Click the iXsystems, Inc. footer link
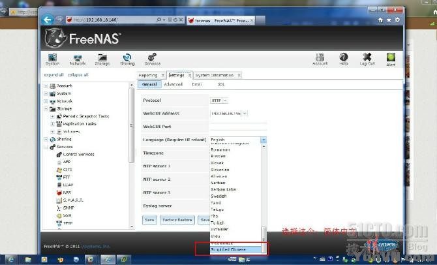The image size is (437, 265). coord(96,246)
